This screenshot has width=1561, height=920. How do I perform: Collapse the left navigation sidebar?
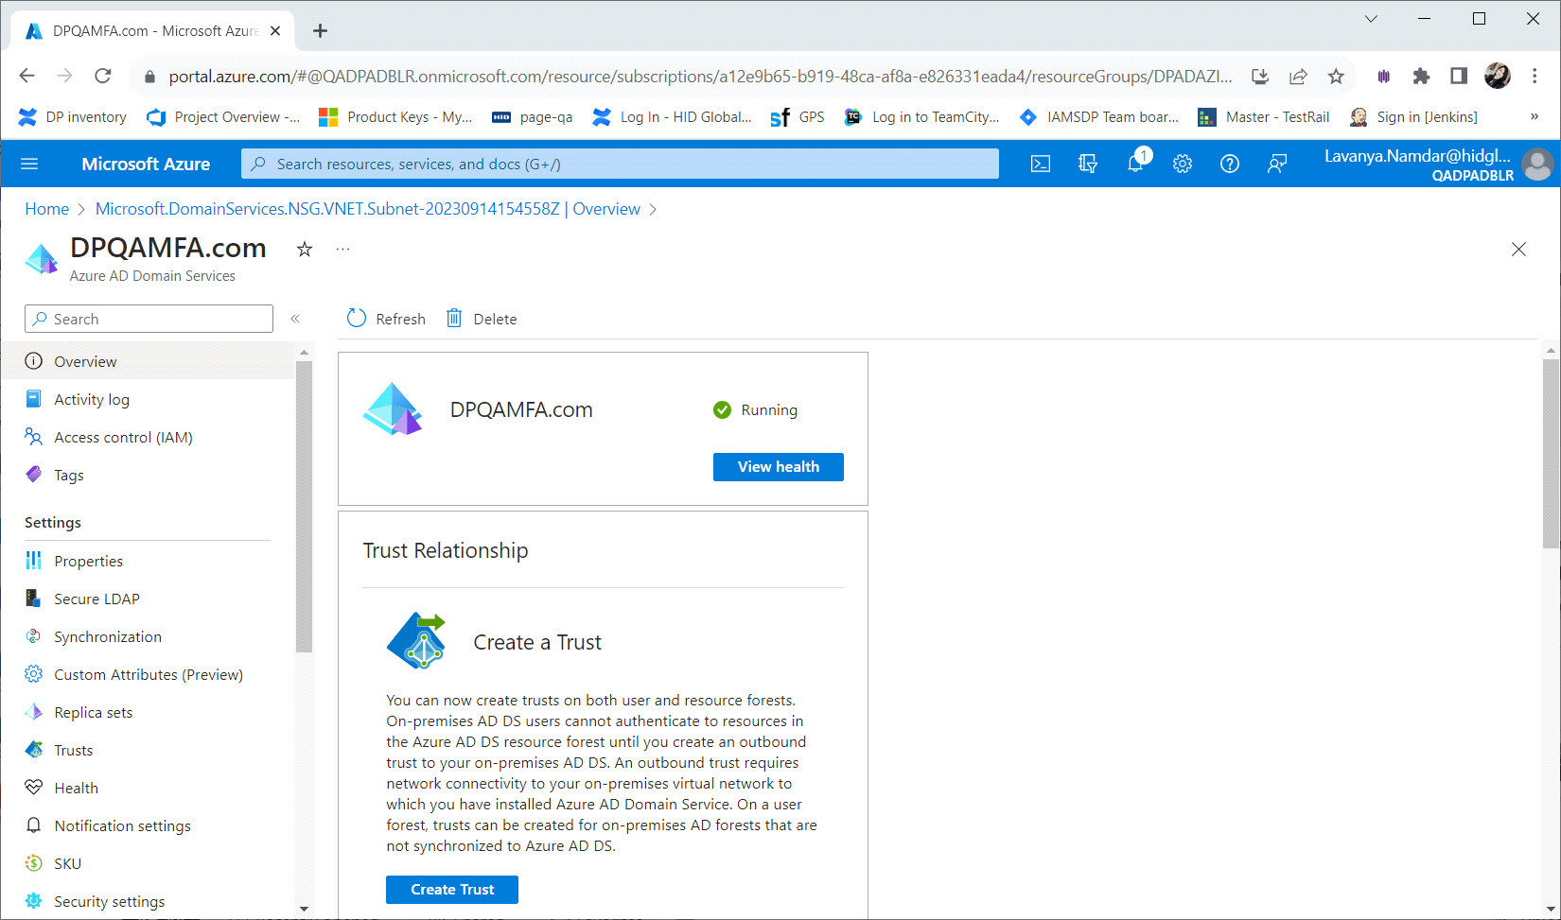[295, 319]
